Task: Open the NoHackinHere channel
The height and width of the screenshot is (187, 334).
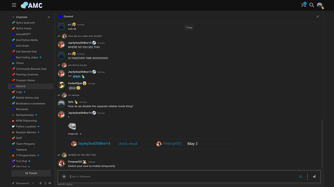Action: point(30,115)
